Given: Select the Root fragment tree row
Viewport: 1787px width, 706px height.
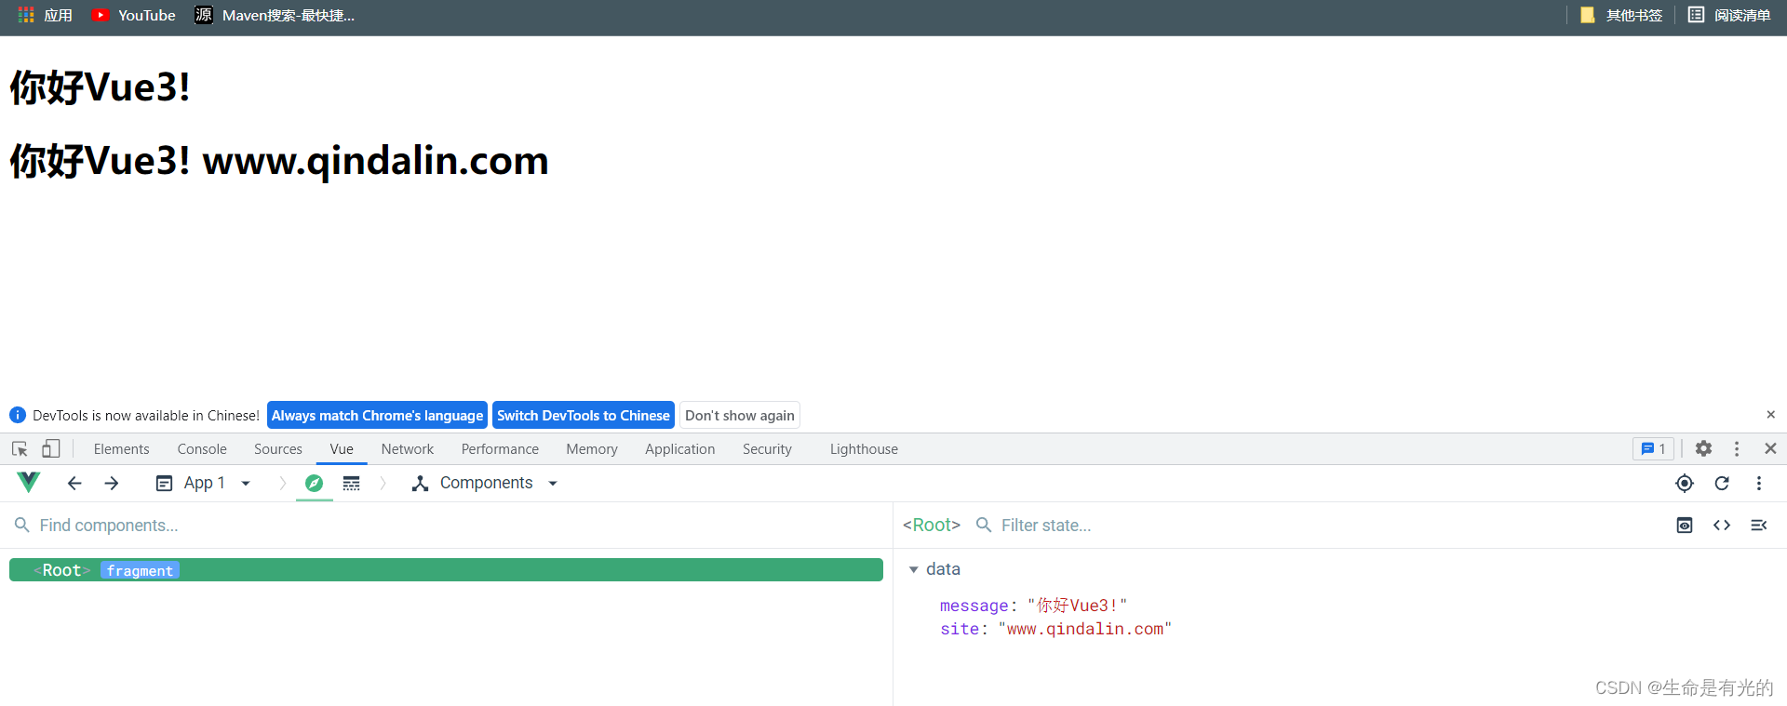Looking at the screenshot, I should [x=446, y=570].
